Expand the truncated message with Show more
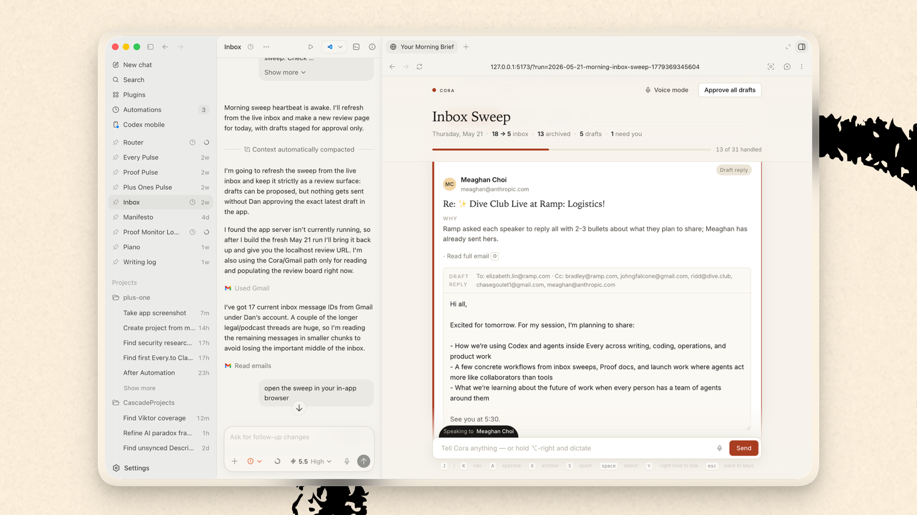Viewport: 917px width, 515px height. point(285,72)
